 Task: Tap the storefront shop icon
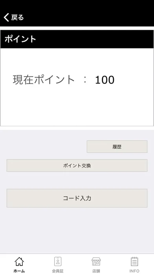pyautogui.click(x=96, y=261)
